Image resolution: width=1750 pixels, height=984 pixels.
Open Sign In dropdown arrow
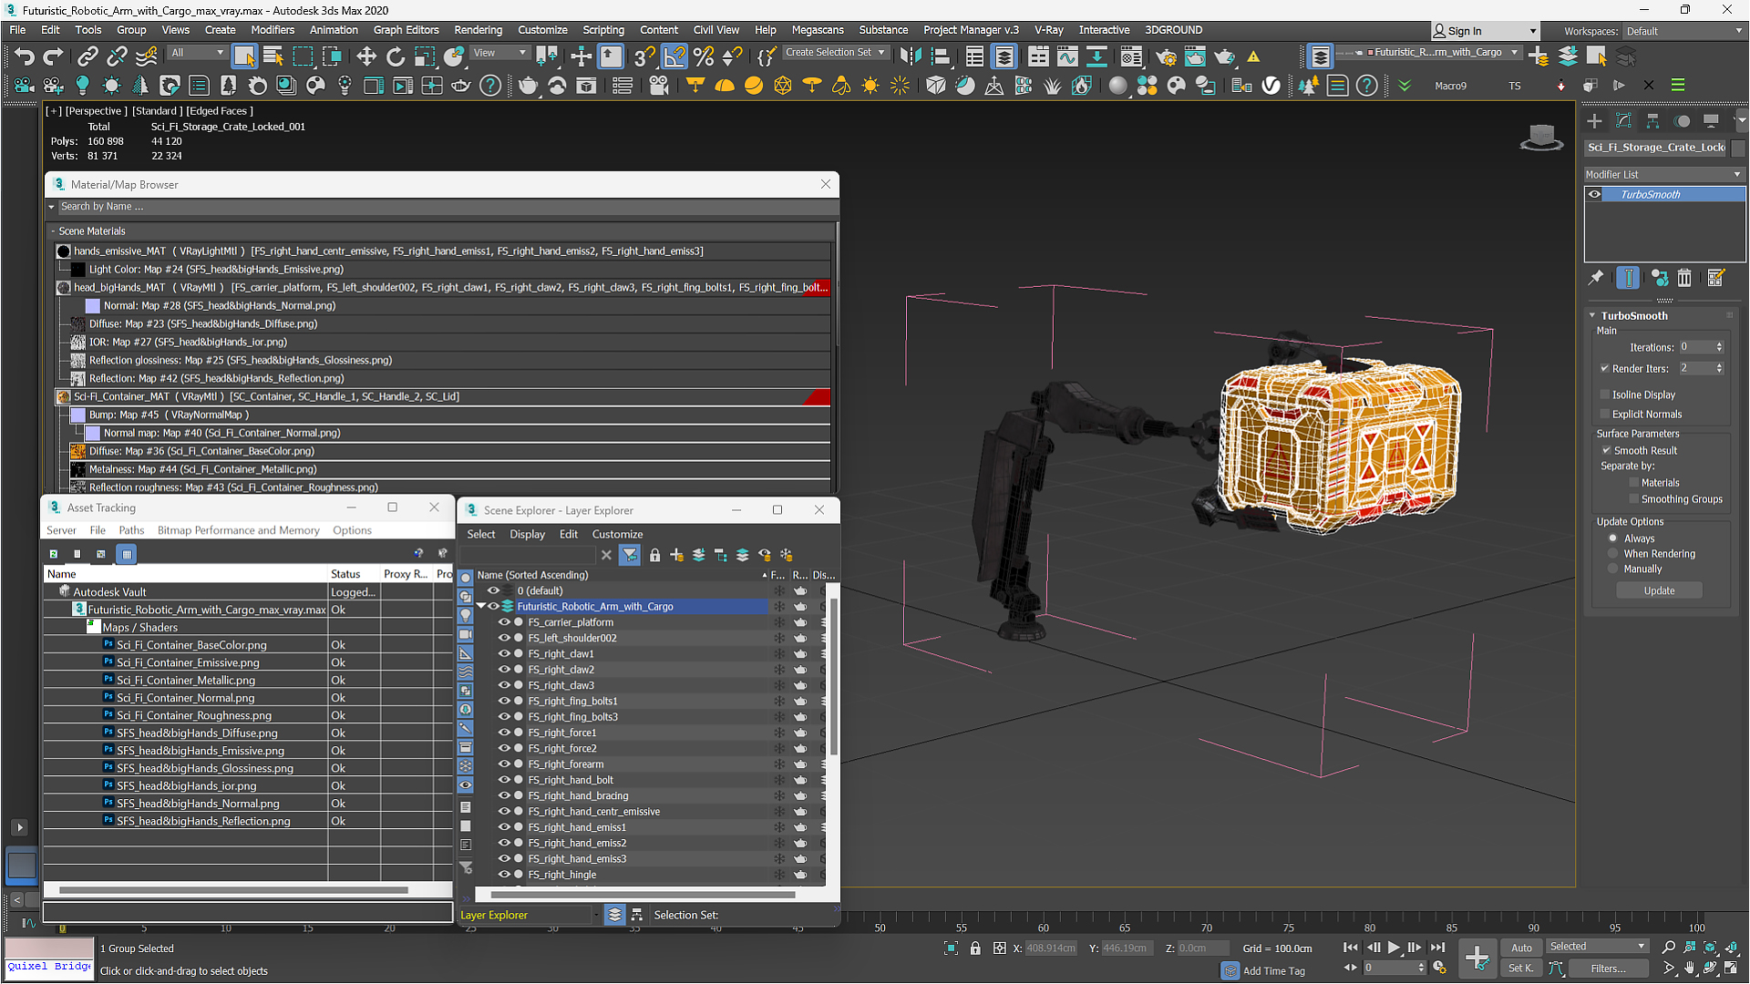pyautogui.click(x=1533, y=31)
